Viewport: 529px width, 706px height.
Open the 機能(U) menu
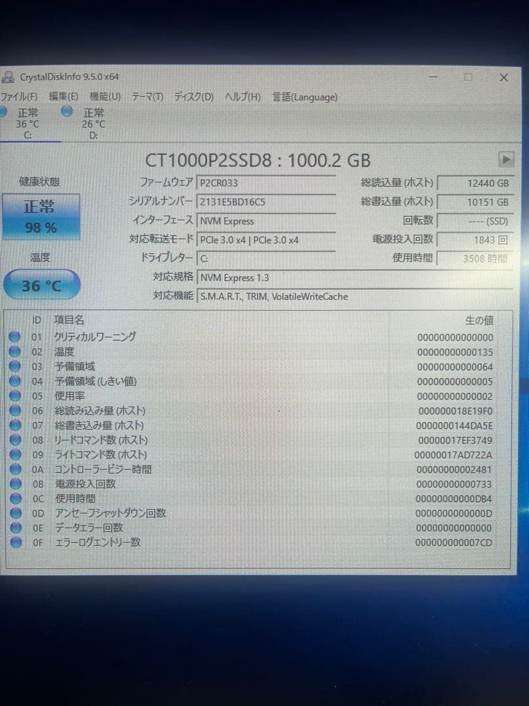tap(105, 97)
